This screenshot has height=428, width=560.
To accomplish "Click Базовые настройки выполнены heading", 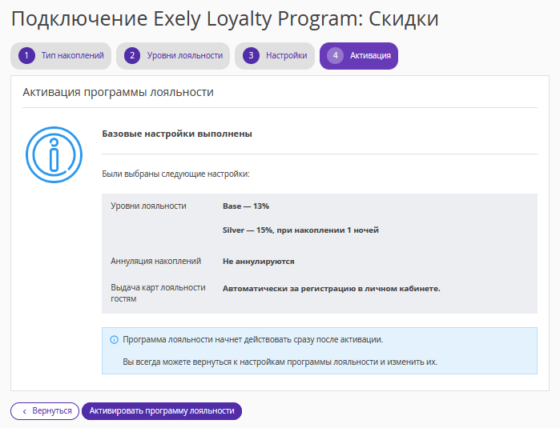I will tap(177, 134).
